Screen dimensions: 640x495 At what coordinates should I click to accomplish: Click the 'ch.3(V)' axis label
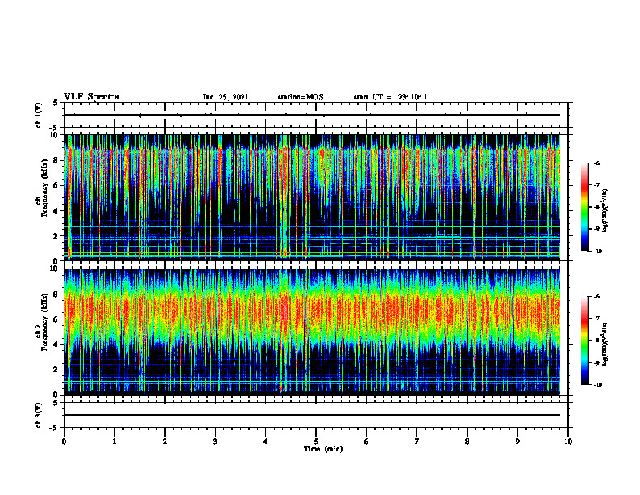38,415
